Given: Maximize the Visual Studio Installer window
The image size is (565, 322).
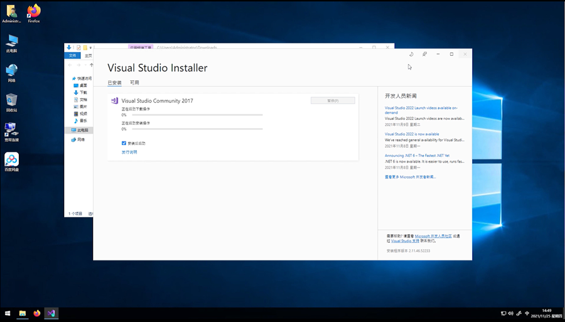Looking at the screenshot, I should [x=451, y=54].
